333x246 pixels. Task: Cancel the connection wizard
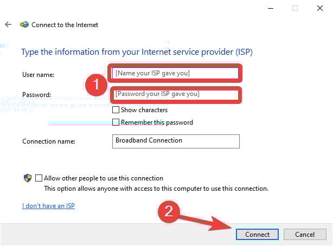click(305, 234)
